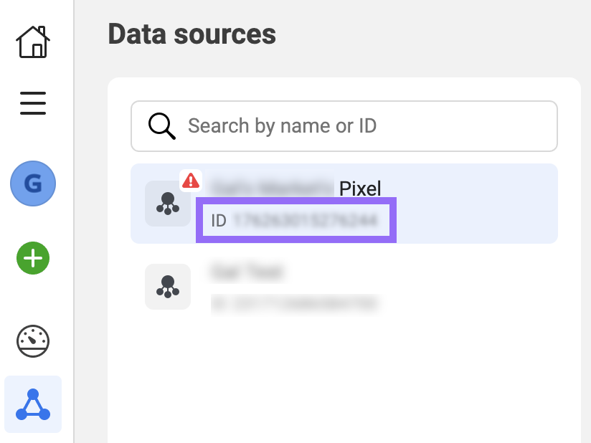Screen dimensions: 591x443
Task: Open the navigation hamburger menu
Action: 33,103
